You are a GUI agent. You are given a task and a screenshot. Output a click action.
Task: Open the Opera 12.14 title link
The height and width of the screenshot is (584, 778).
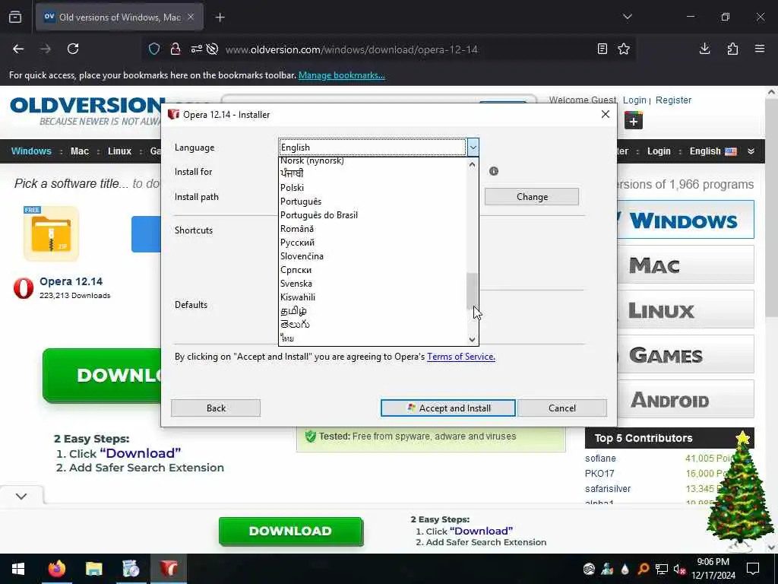pos(71,281)
